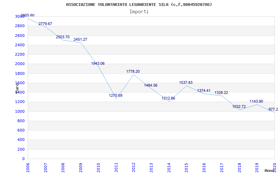This screenshot has height=174, width=278.
Task: Click the 2017 year label on x-axis
Action: coord(222,168)
